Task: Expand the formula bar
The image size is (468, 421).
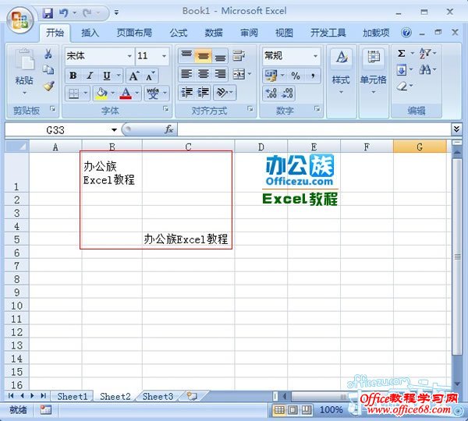Action: [x=456, y=129]
